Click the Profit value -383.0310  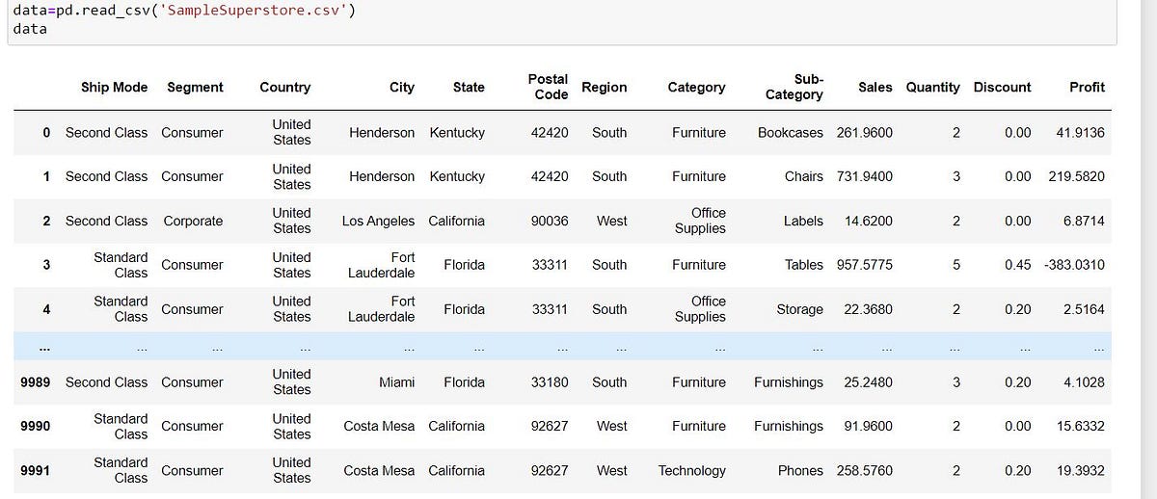point(1074,265)
